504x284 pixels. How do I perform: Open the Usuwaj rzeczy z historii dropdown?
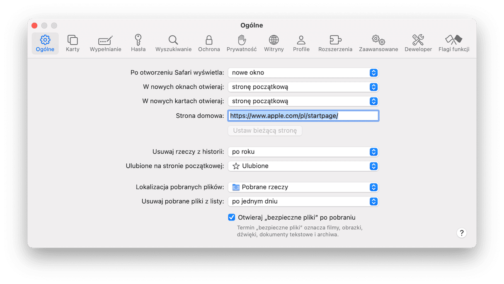pos(303,152)
